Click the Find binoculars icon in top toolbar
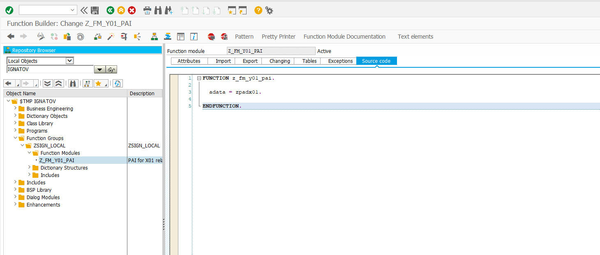 point(158,10)
